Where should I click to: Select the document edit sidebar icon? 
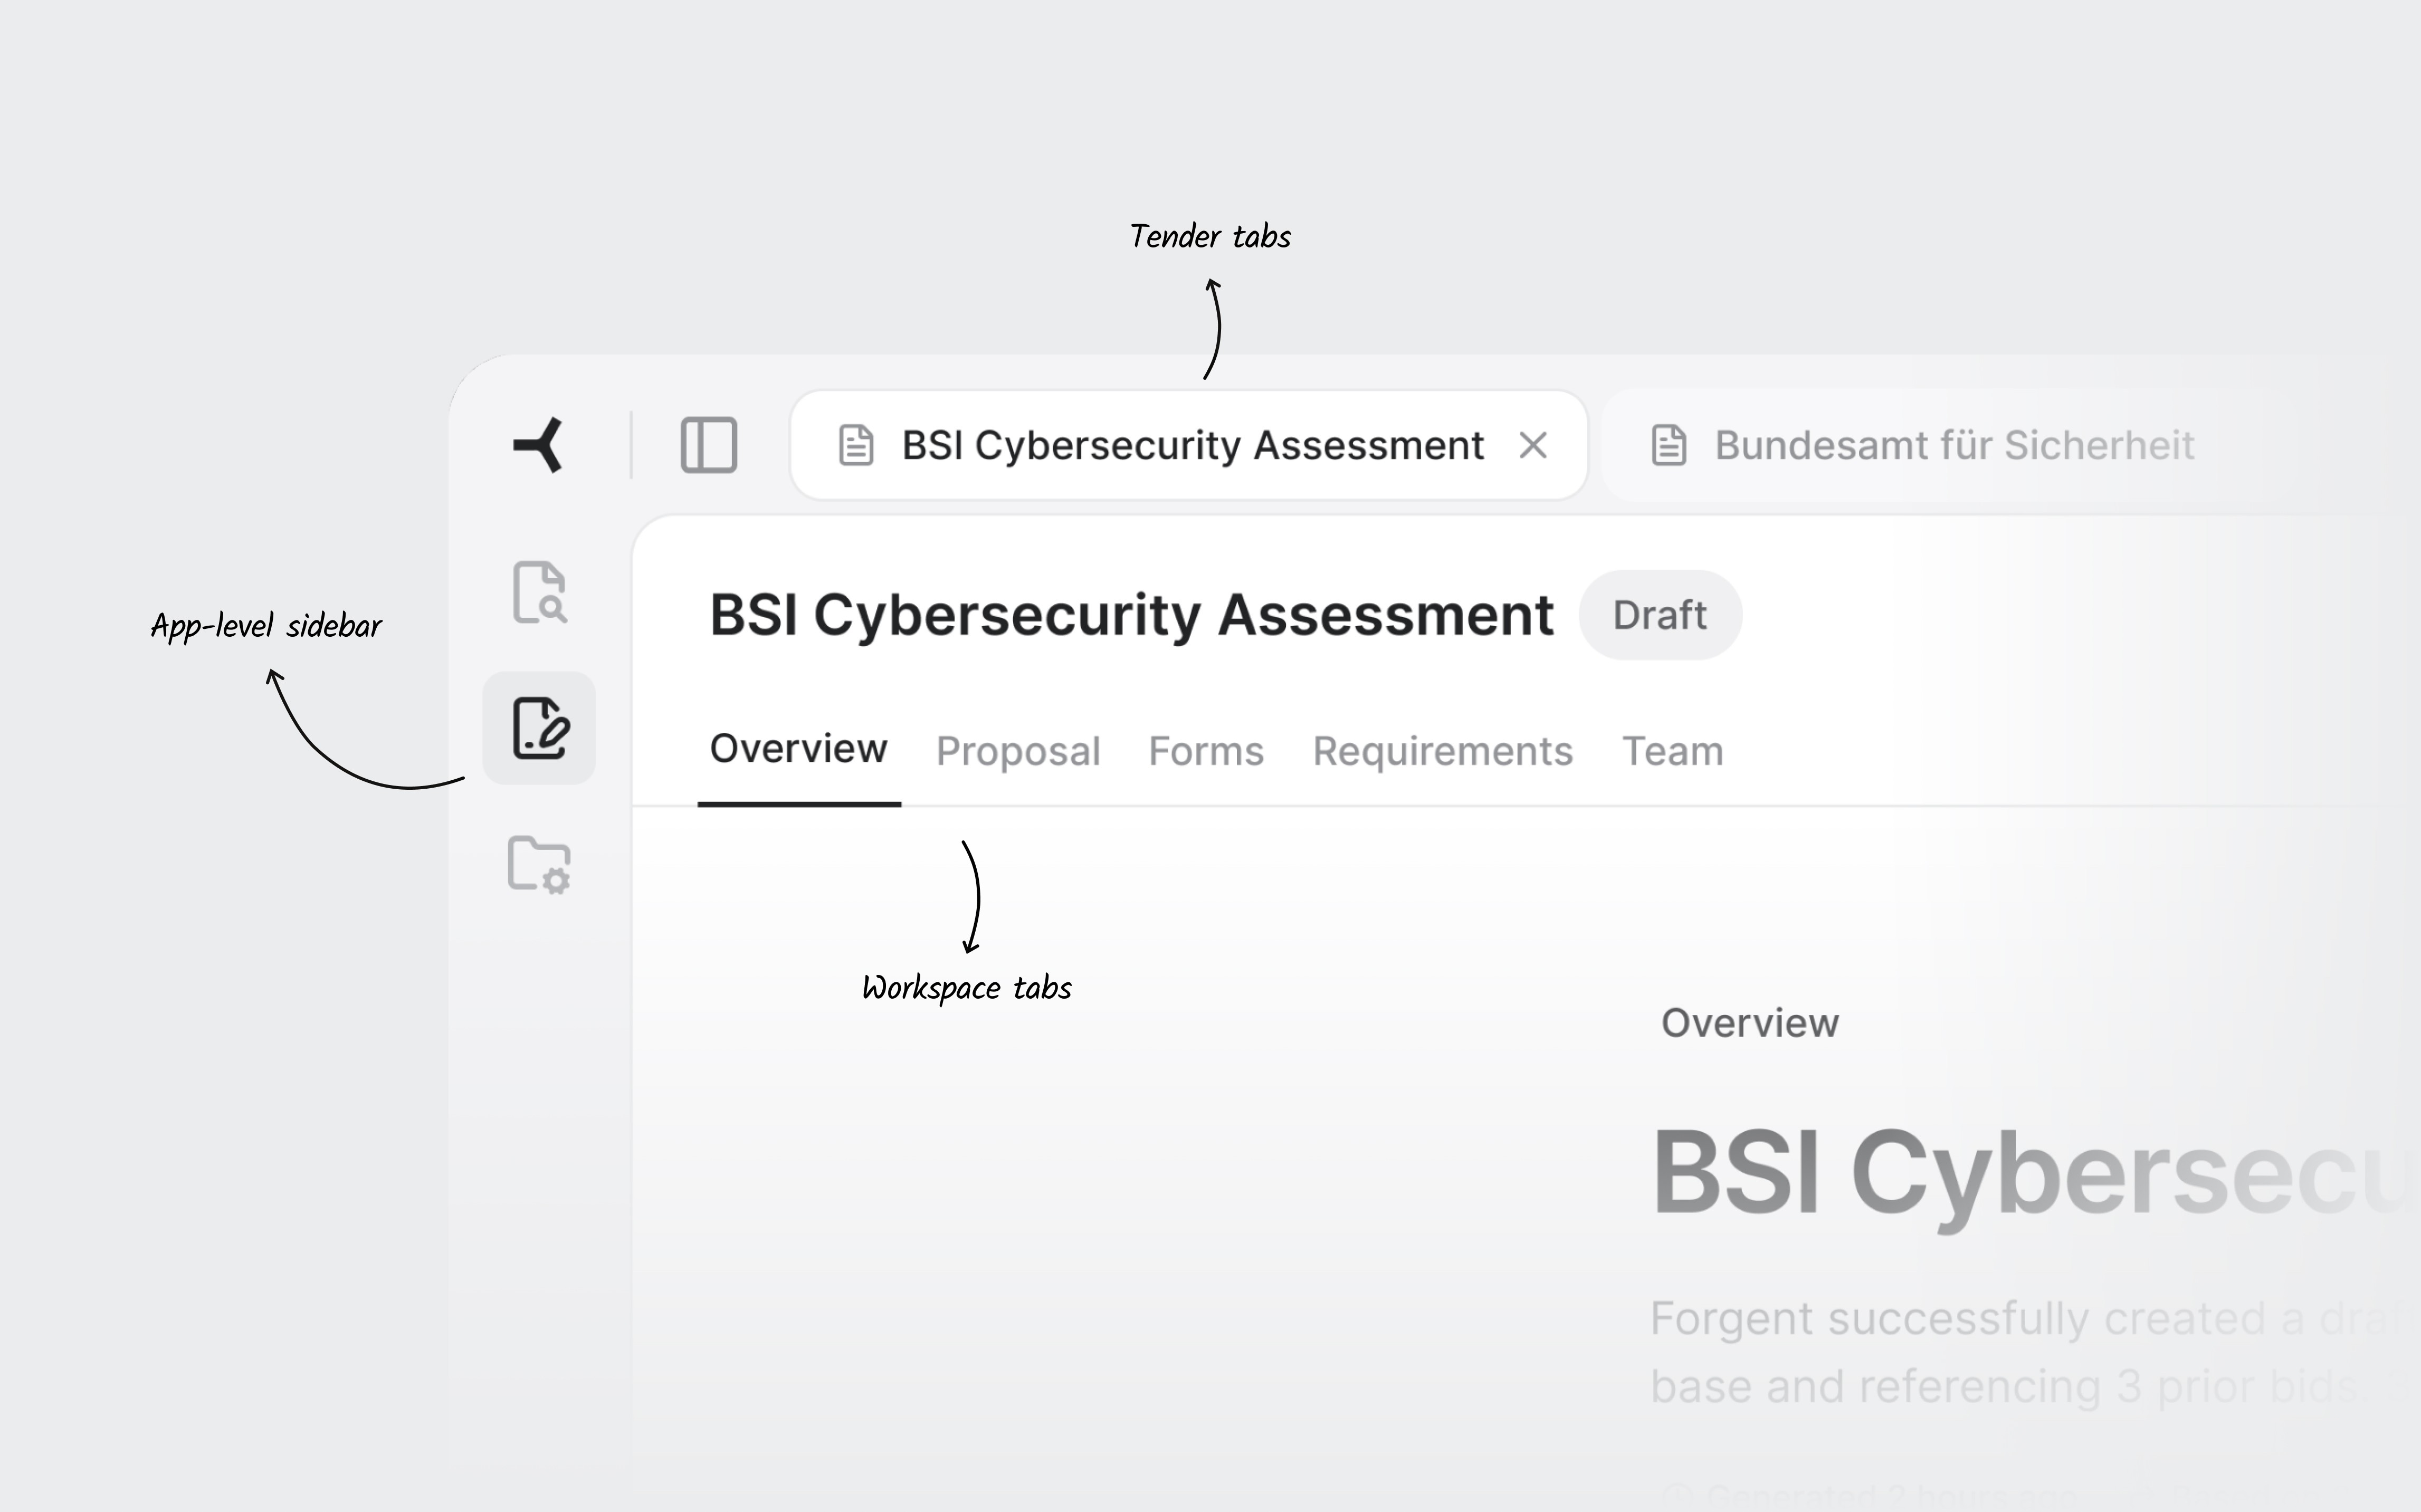click(539, 728)
